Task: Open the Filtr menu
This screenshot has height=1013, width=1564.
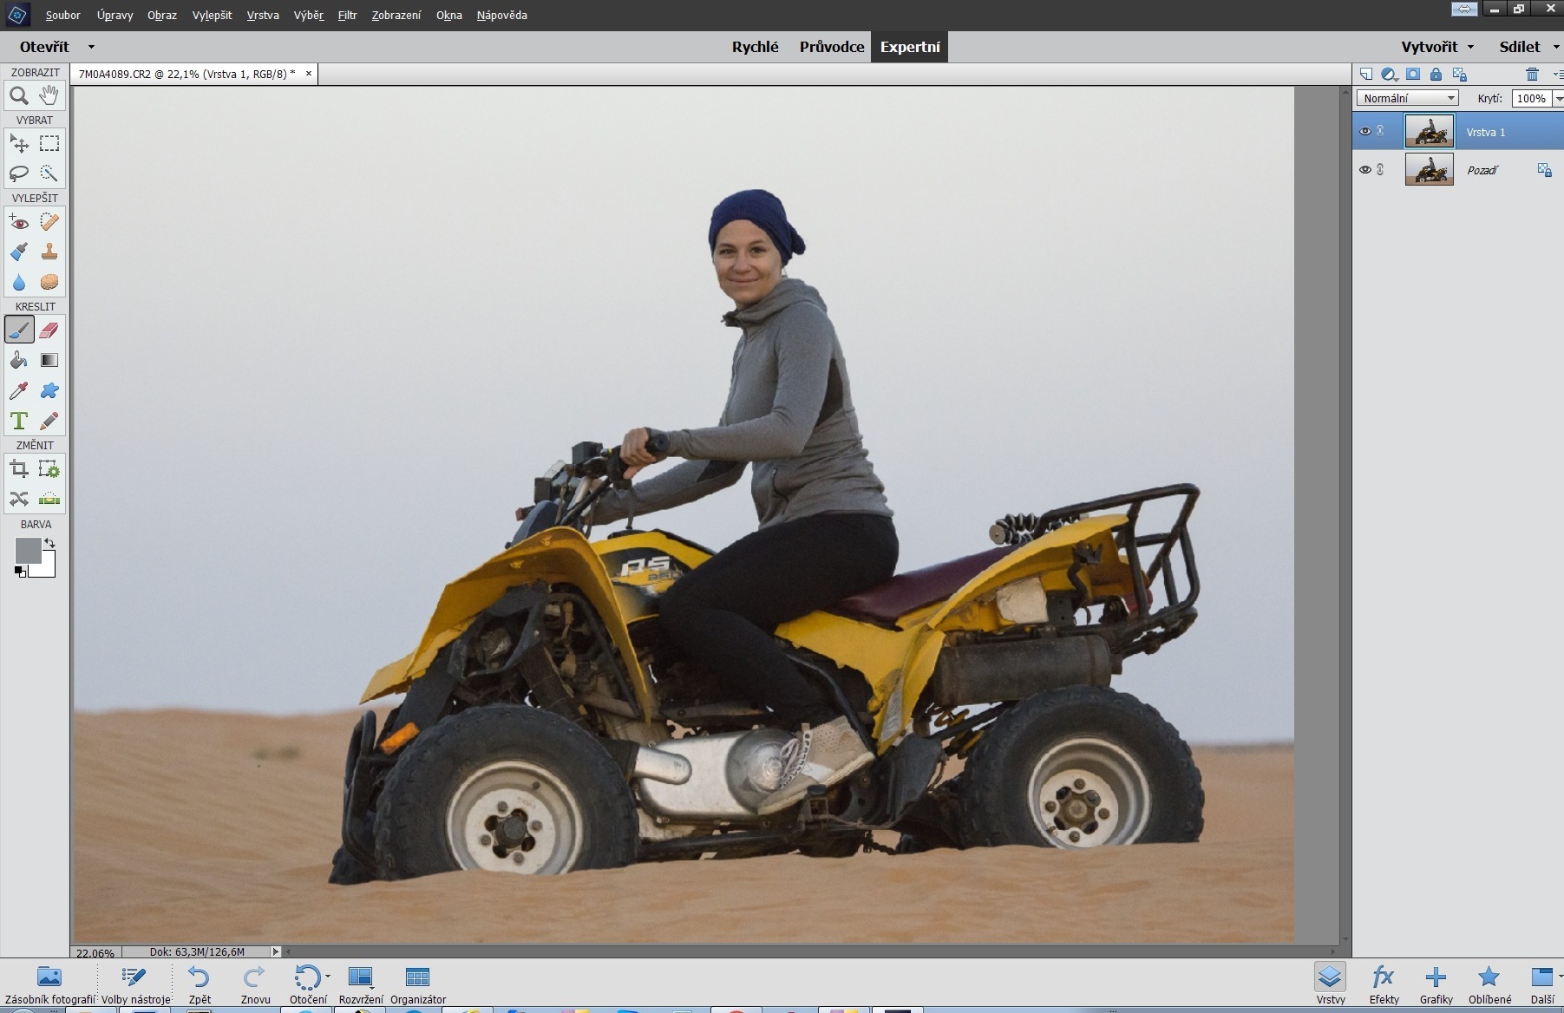Action: click(x=347, y=15)
